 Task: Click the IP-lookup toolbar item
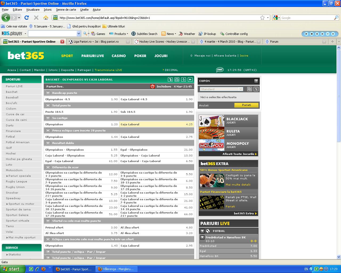pyautogui.click(x=207, y=34)
